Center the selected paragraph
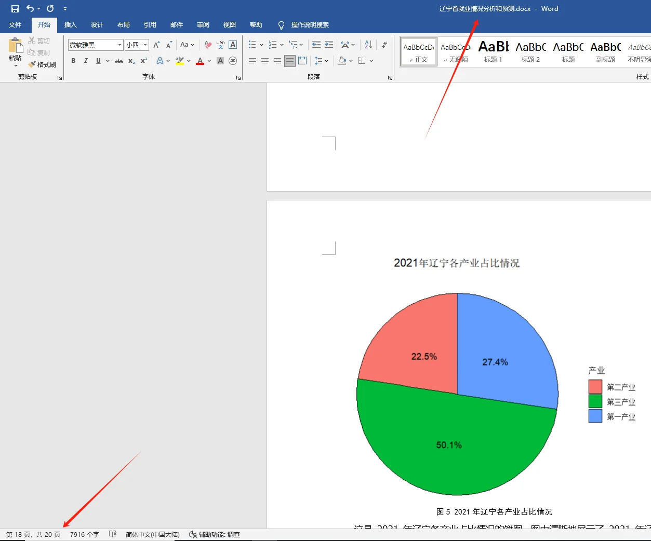Screen dimensions: 651x541 click(x=264, y=61)
